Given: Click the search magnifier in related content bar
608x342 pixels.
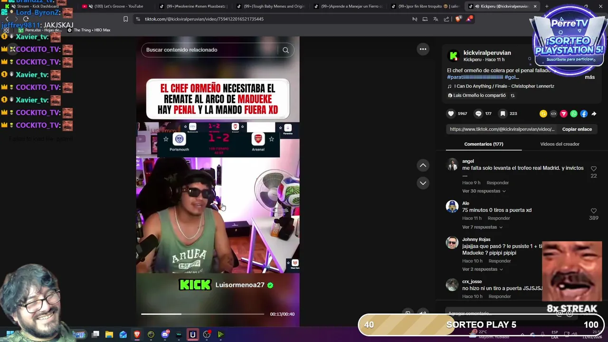Looking at the screenshot, I should coord(285,50).
